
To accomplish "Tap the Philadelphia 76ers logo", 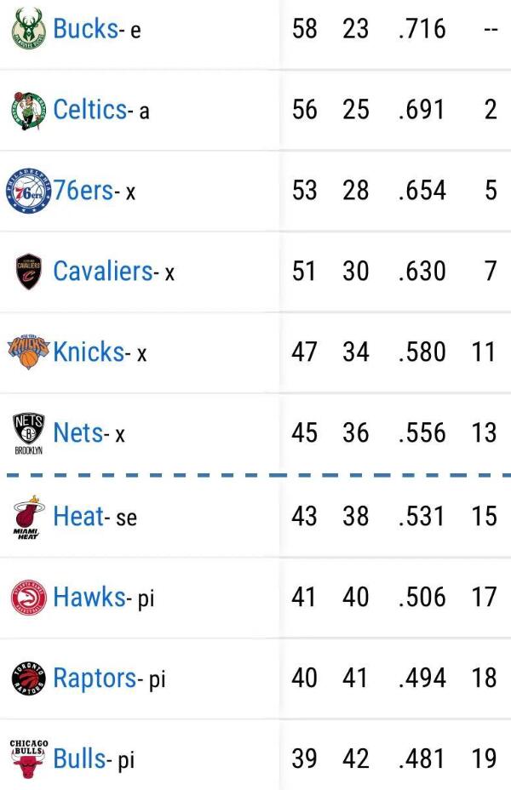I will point(29,191).
